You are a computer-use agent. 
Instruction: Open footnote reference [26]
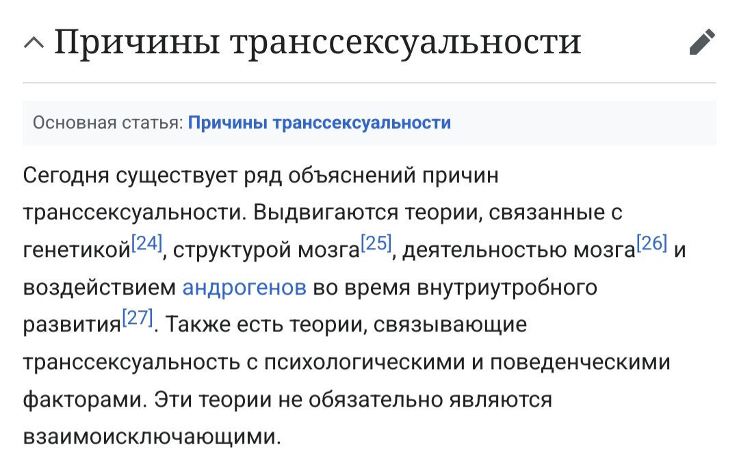(x=652, y=243)
